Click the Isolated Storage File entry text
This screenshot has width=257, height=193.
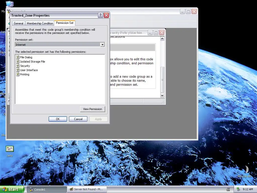[32, 62]
